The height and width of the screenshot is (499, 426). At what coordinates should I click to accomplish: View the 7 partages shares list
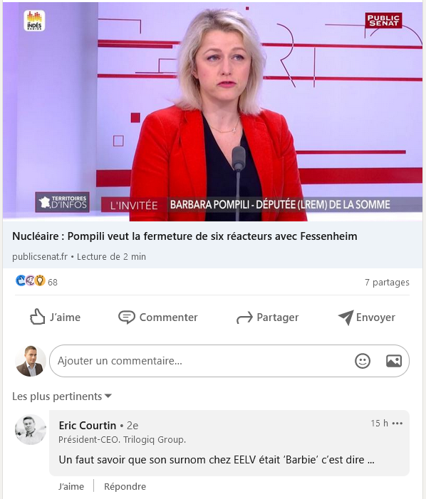pos(387,283)
